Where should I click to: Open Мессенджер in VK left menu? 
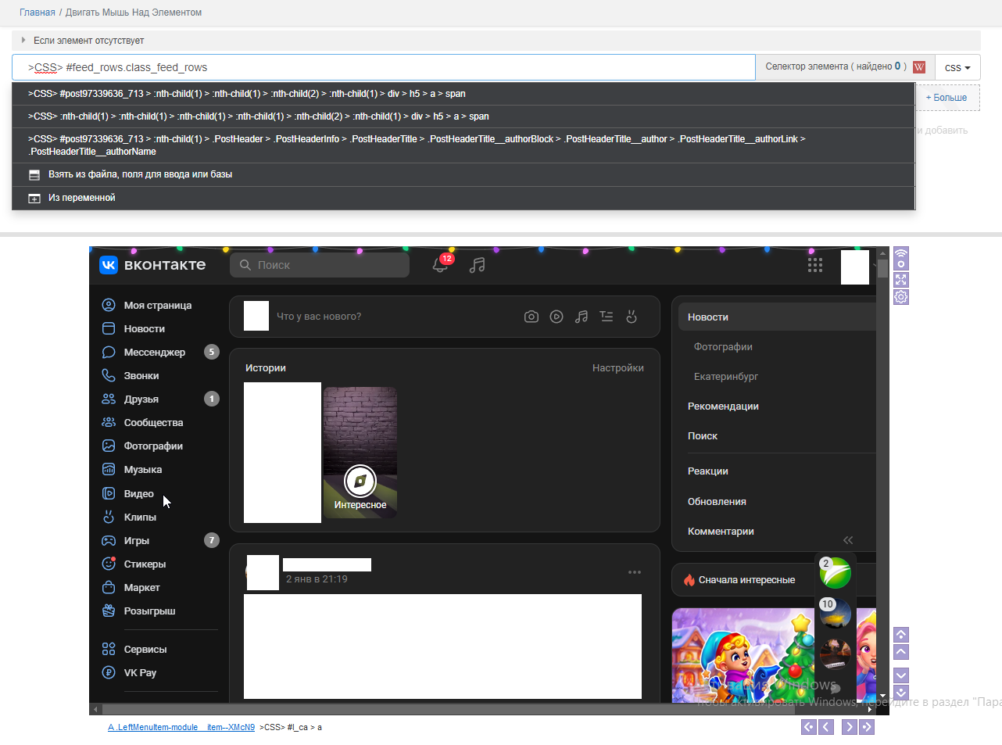click(154, 353)
